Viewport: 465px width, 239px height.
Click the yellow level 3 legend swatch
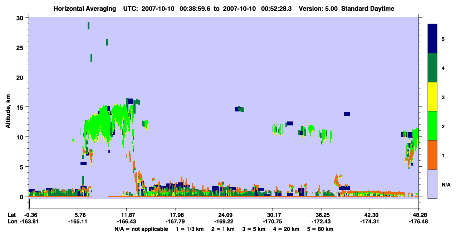(x=432, y=97)
